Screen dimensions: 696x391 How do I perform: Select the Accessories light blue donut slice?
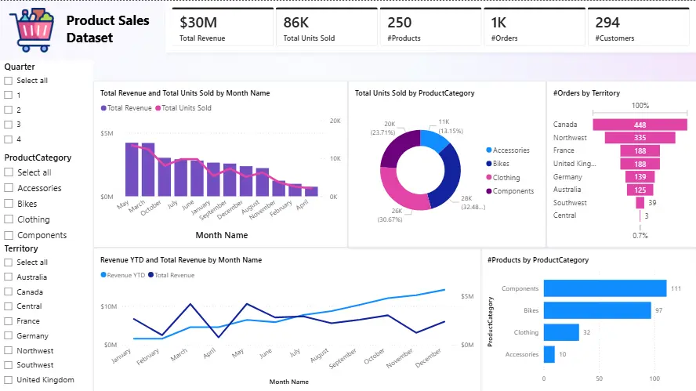click(433, 139)
